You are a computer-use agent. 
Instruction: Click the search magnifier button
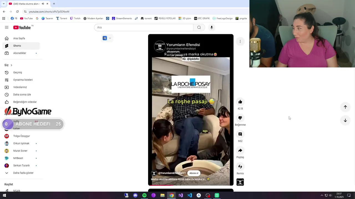[x=199, y=27]
